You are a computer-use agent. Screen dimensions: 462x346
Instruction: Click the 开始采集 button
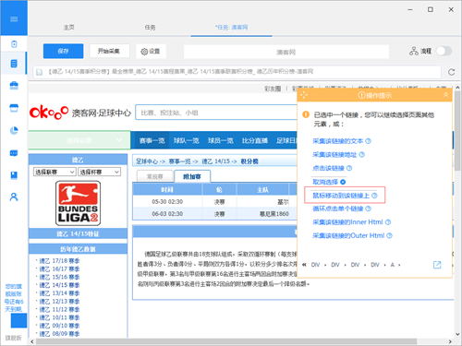pyautogui.click(x=109, y=51)
